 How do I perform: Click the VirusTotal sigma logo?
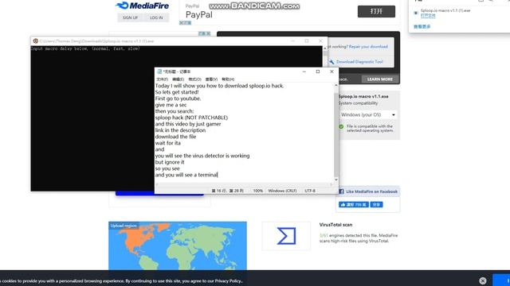[286, 236]
